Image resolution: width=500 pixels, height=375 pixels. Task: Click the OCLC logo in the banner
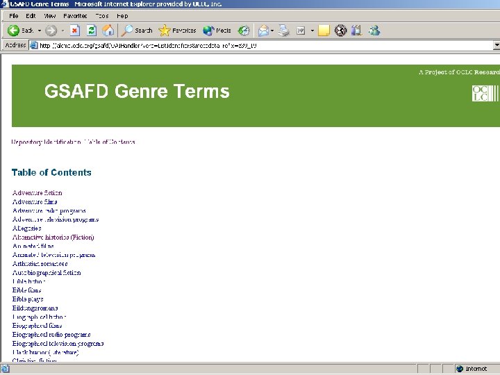pyautogui.click(x=485, y=94)
